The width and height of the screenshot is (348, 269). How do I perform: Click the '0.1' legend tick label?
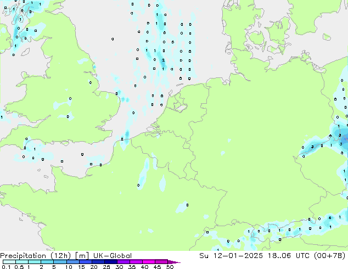pyautogui.click(x=6, y=267)
